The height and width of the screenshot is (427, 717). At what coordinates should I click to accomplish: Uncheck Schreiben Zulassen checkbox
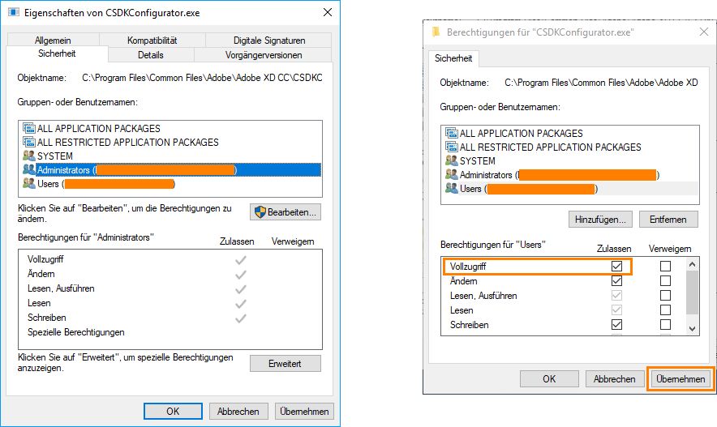(x=616, y=325)
